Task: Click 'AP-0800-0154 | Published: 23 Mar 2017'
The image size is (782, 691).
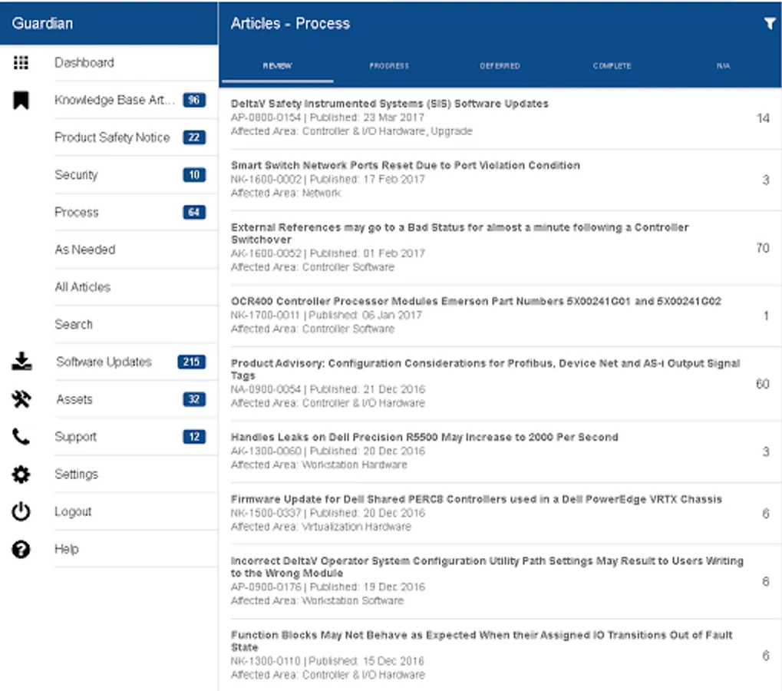Action: (327, 117)
